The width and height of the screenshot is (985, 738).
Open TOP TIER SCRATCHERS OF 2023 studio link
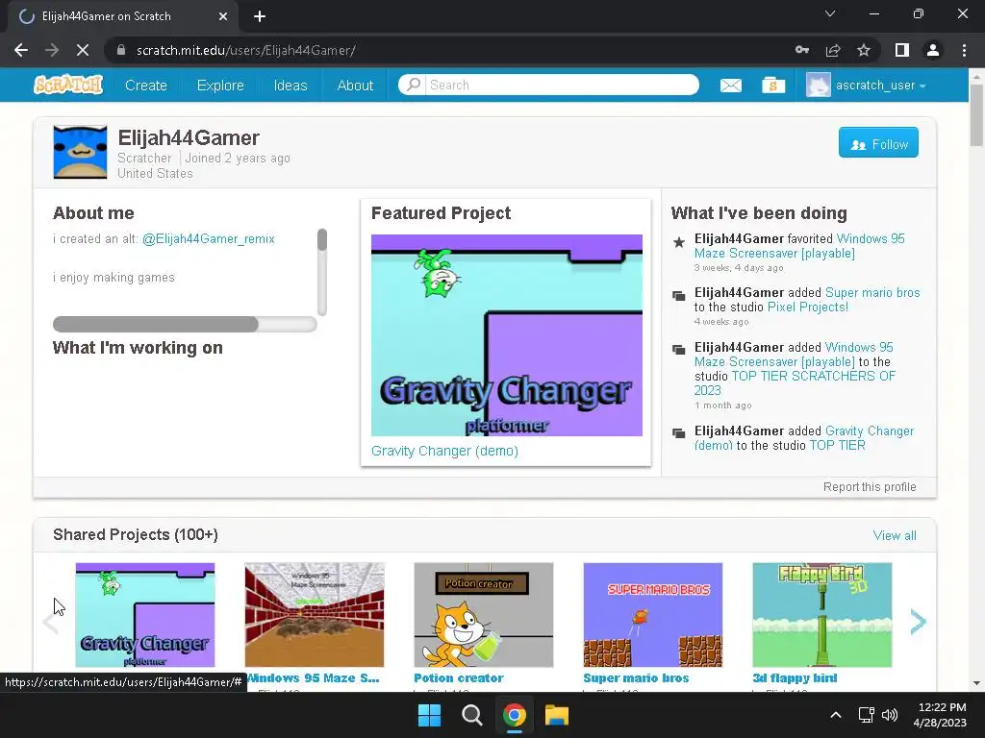coord(795,382)
